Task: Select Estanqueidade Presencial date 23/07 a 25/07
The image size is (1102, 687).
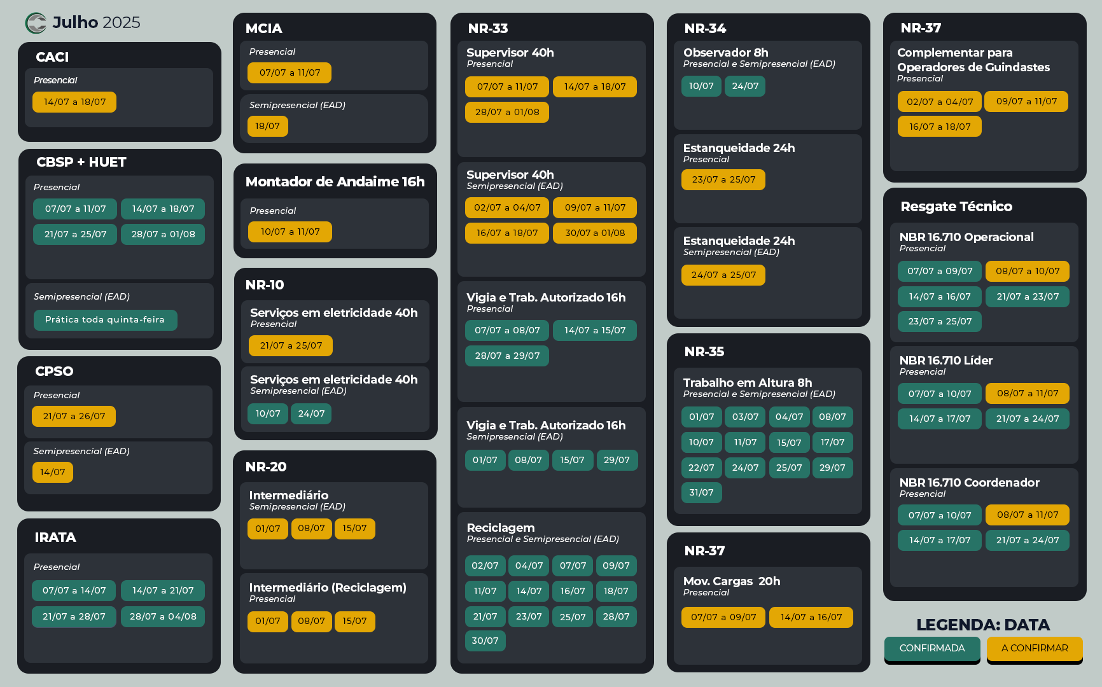Action: (x=723, y=179)
